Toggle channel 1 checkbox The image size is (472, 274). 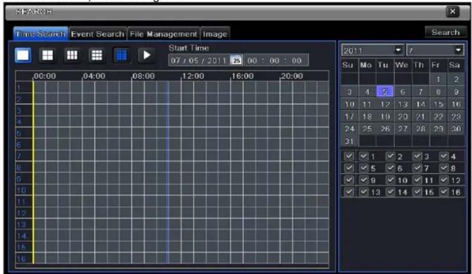pyautogui.click(x=364, y=156)
